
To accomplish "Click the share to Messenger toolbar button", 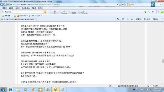I will (84, 12).
